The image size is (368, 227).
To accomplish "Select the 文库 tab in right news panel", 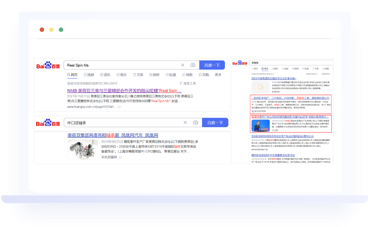I will [x=316, y=68].
